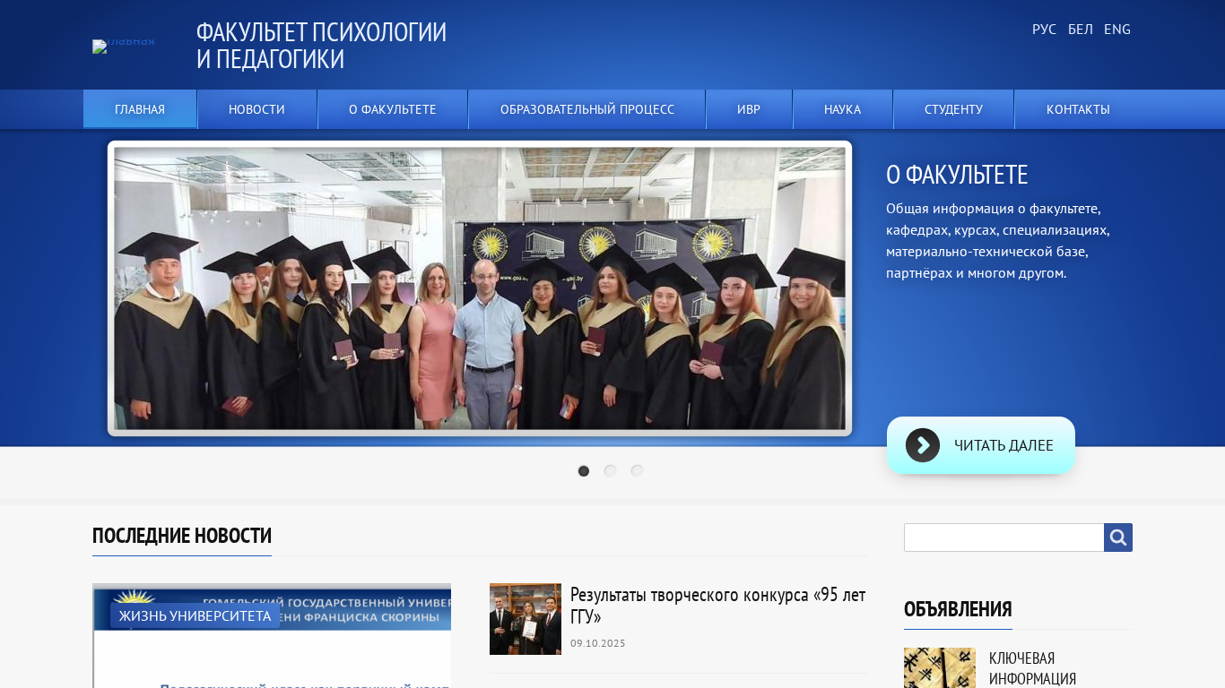The image size is (1225, 688).
Task: Expand the О факультете menu
Action: click(x=392, y=109)
